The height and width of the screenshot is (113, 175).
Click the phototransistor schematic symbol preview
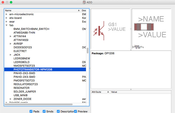click(x=111, y=29)
